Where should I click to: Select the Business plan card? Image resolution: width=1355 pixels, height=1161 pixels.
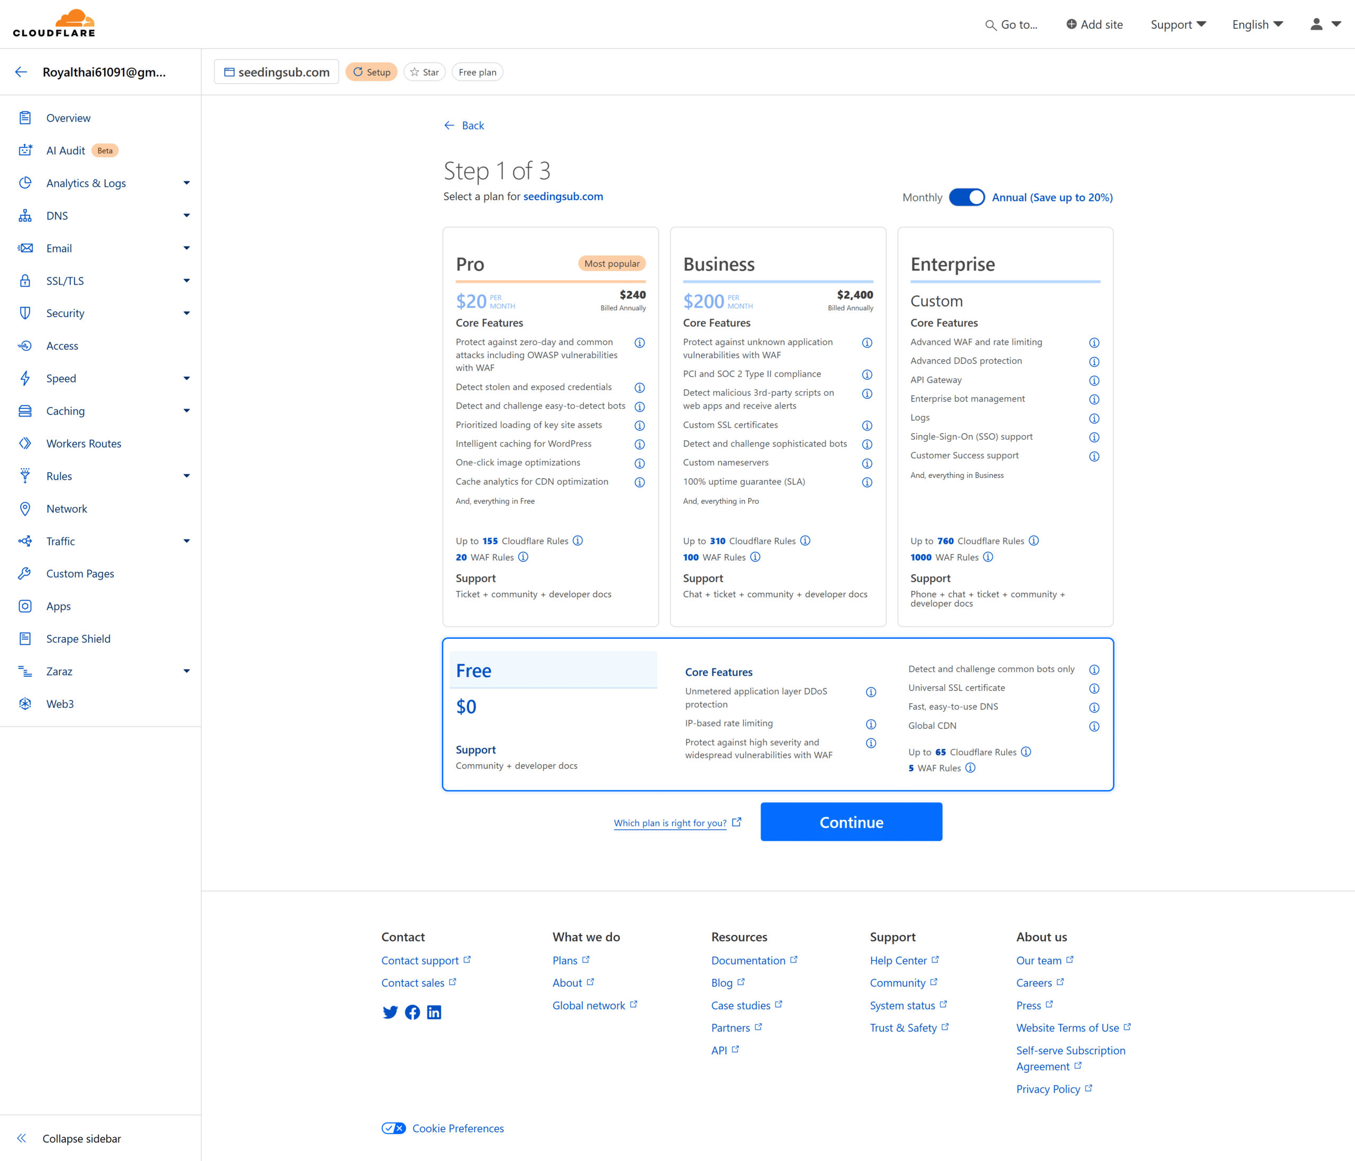[778, 427]
